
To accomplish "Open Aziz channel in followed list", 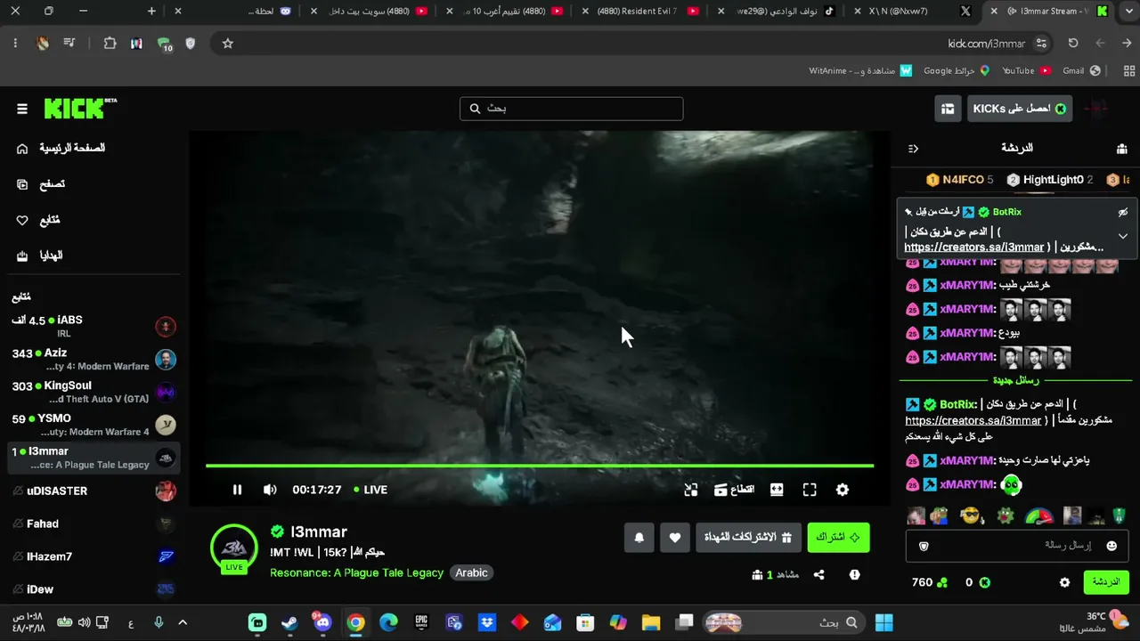I will click(x=94, y=360).
